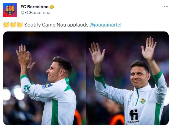Click the raised hand with wrist tattoo
Viewport: 171px width, 128px height.
click(x=97, y=54)
